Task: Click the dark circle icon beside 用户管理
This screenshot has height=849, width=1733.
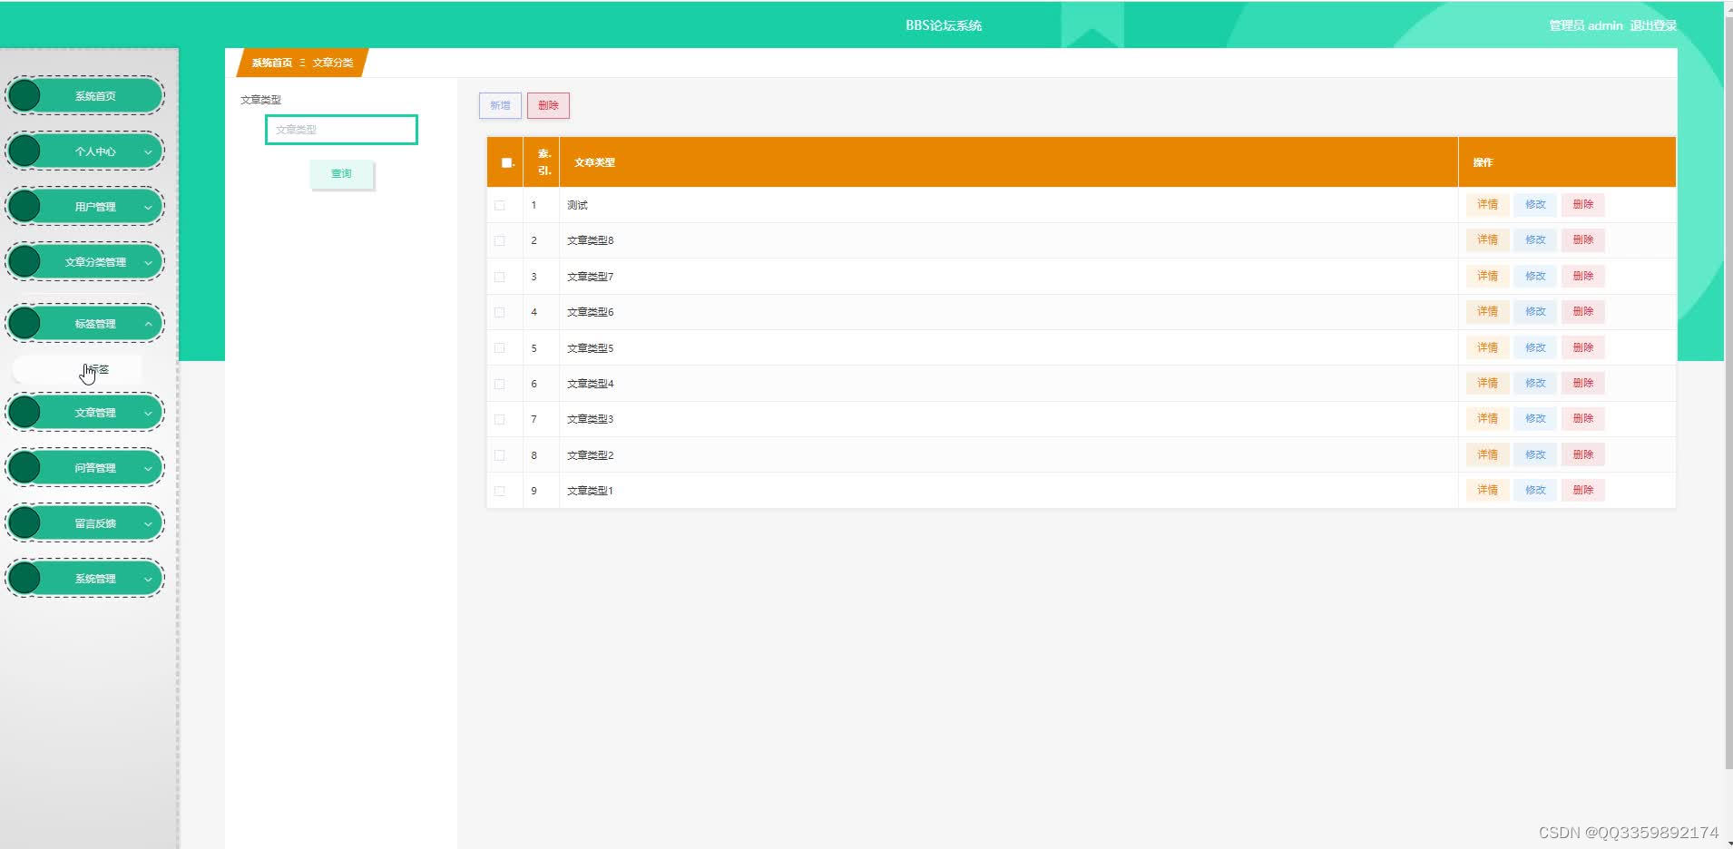Action: (x=24, y=207)
